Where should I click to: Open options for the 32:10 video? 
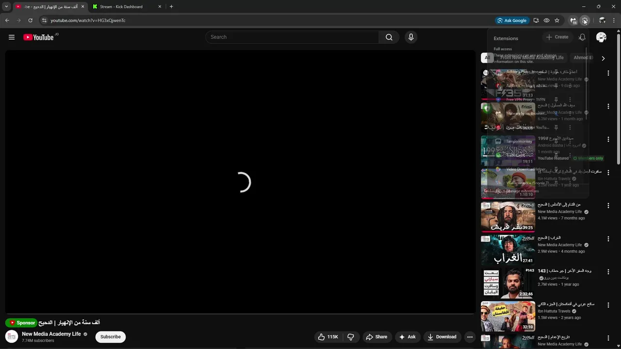pos(608,305)
